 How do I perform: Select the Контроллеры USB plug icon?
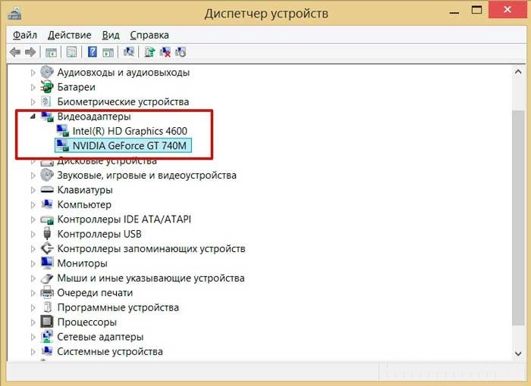pos(47,234)
